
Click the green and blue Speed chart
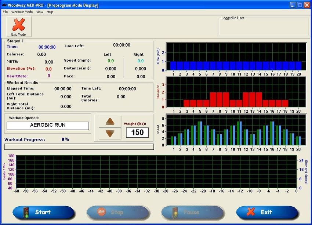[x=236, y=130]
